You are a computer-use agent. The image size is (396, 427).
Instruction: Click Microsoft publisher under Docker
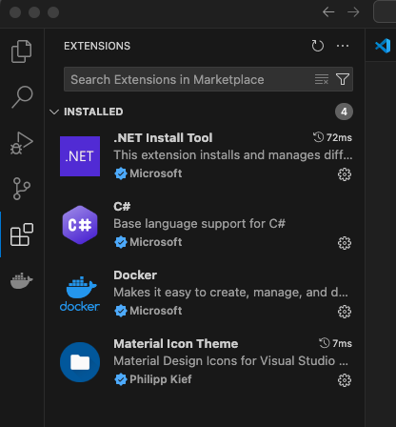pos(156,311)
